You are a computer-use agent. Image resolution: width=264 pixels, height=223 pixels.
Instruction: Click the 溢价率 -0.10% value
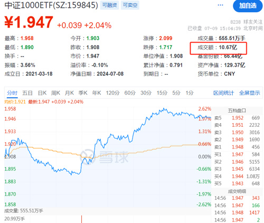click(100, 65)
